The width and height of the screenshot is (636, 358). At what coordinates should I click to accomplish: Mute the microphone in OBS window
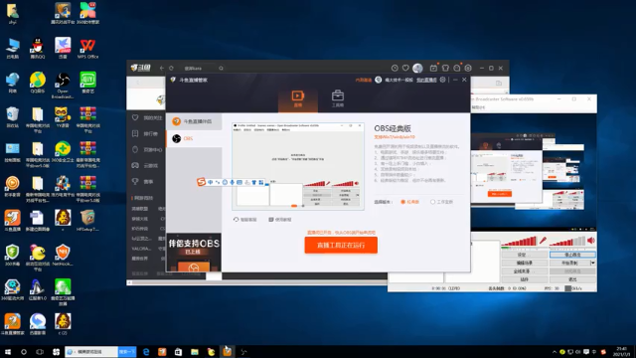(543, 241)
